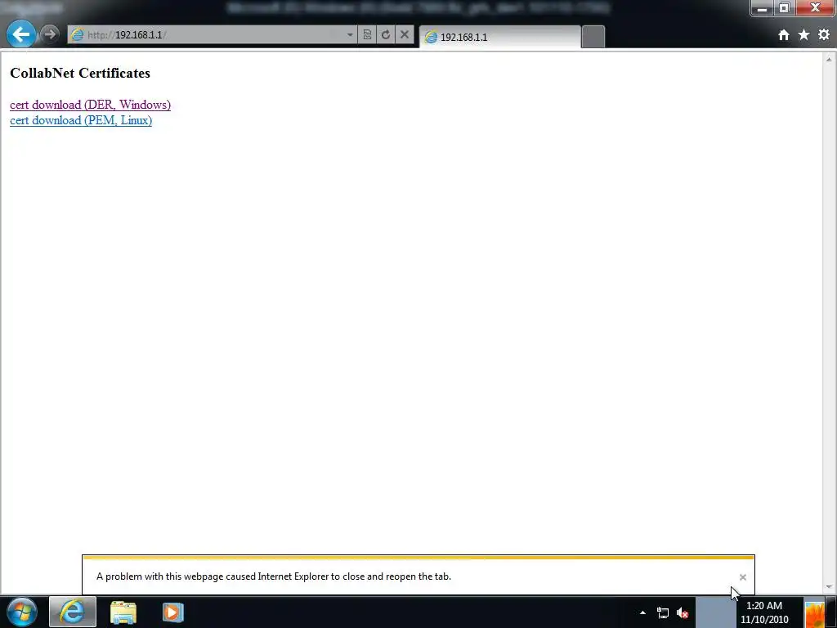Open a new tab with the blank tab button
Viewport: 837px width, 628px height.
[593, 37]
